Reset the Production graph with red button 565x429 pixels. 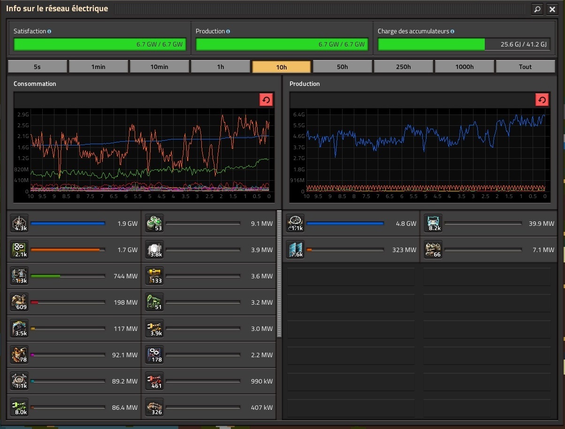tap(542, 100)
